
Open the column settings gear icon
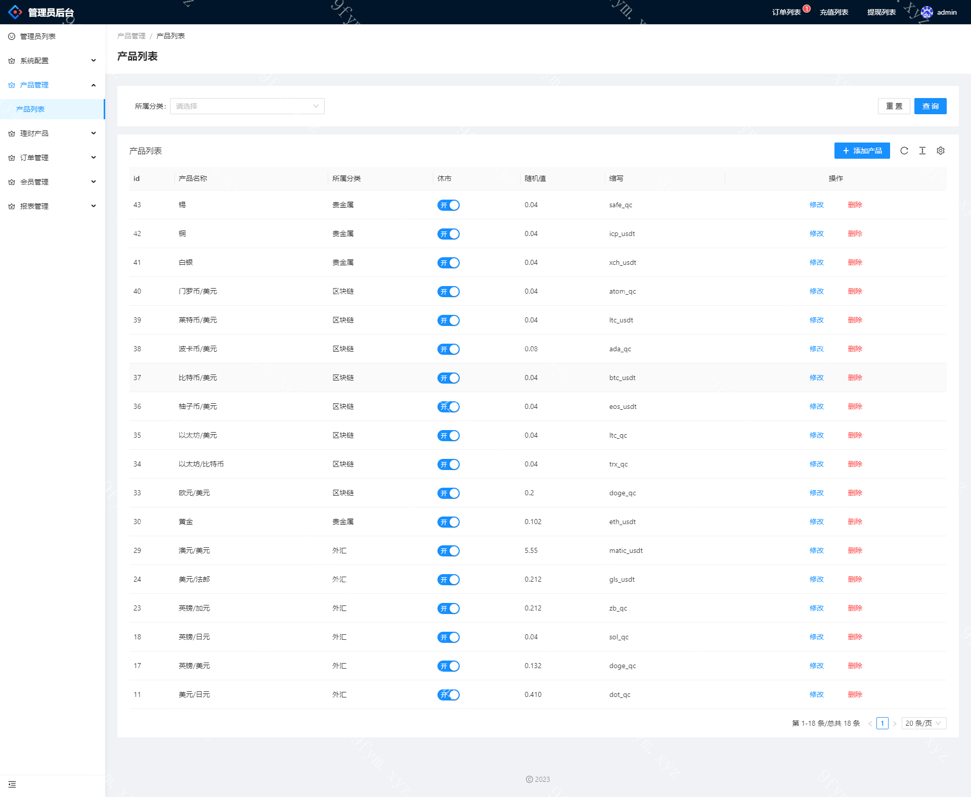[941, 151]
